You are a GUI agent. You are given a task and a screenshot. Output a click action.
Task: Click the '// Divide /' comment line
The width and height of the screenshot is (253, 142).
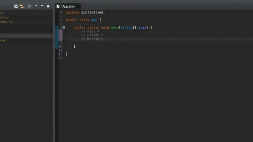(x=92, y=35)
